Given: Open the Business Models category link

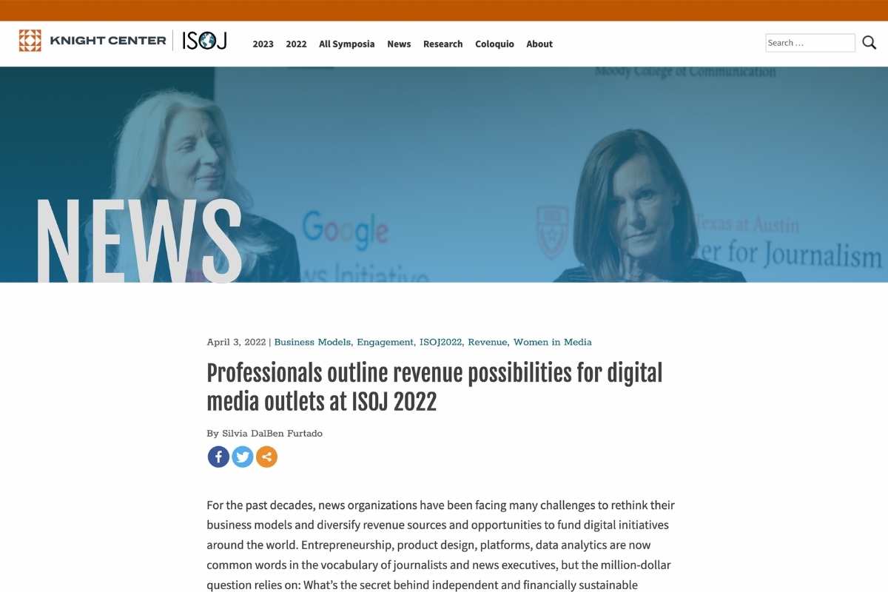Looking at the screenshot, I should pyautogui.click(x=312, y=343).
